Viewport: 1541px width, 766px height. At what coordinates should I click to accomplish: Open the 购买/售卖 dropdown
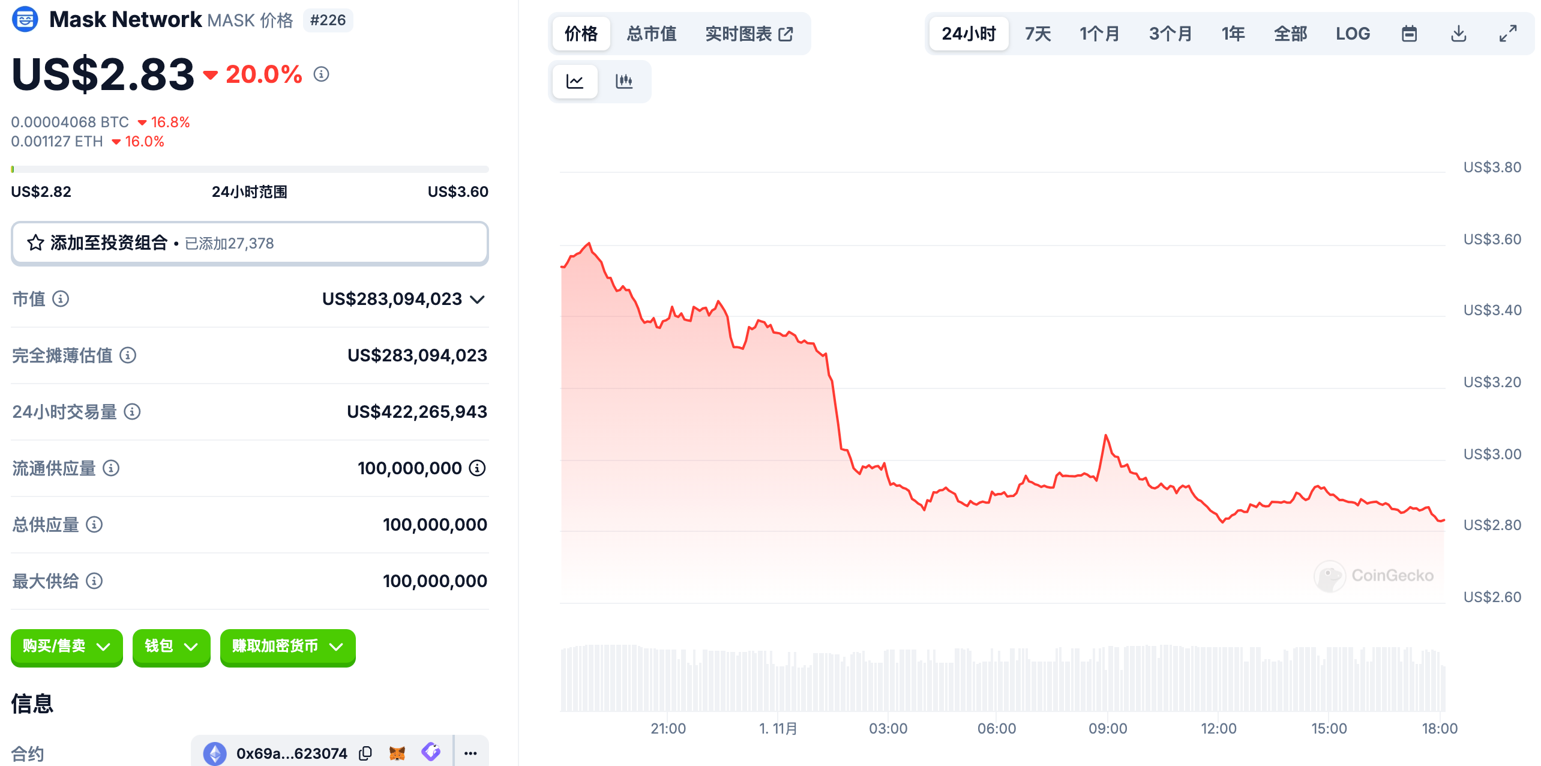point(67,647)
